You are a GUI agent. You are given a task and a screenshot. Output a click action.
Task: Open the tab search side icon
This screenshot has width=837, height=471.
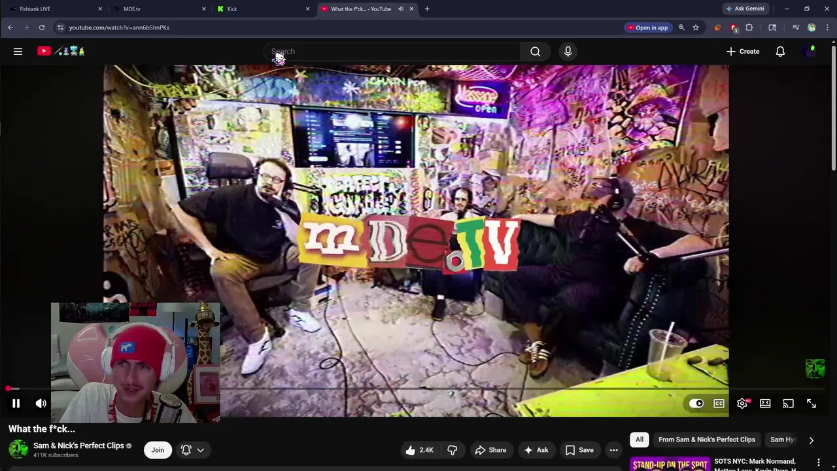(772, 27)
